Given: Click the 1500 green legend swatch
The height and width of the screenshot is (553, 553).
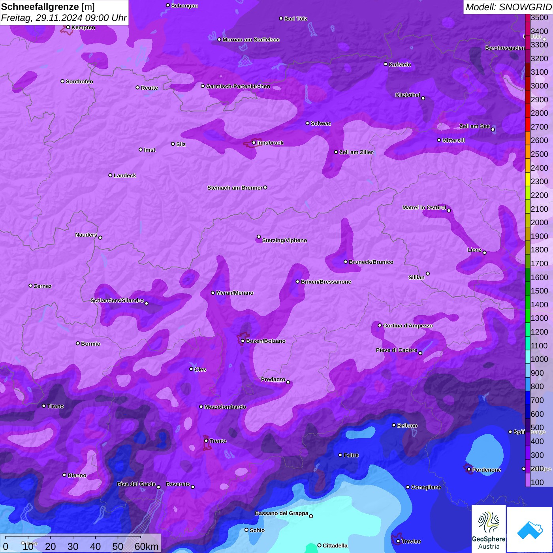Looking at the screenshot, I should tap(528, 289).
